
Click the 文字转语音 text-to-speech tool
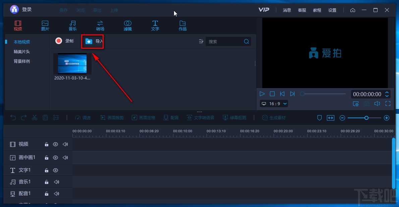201,118
